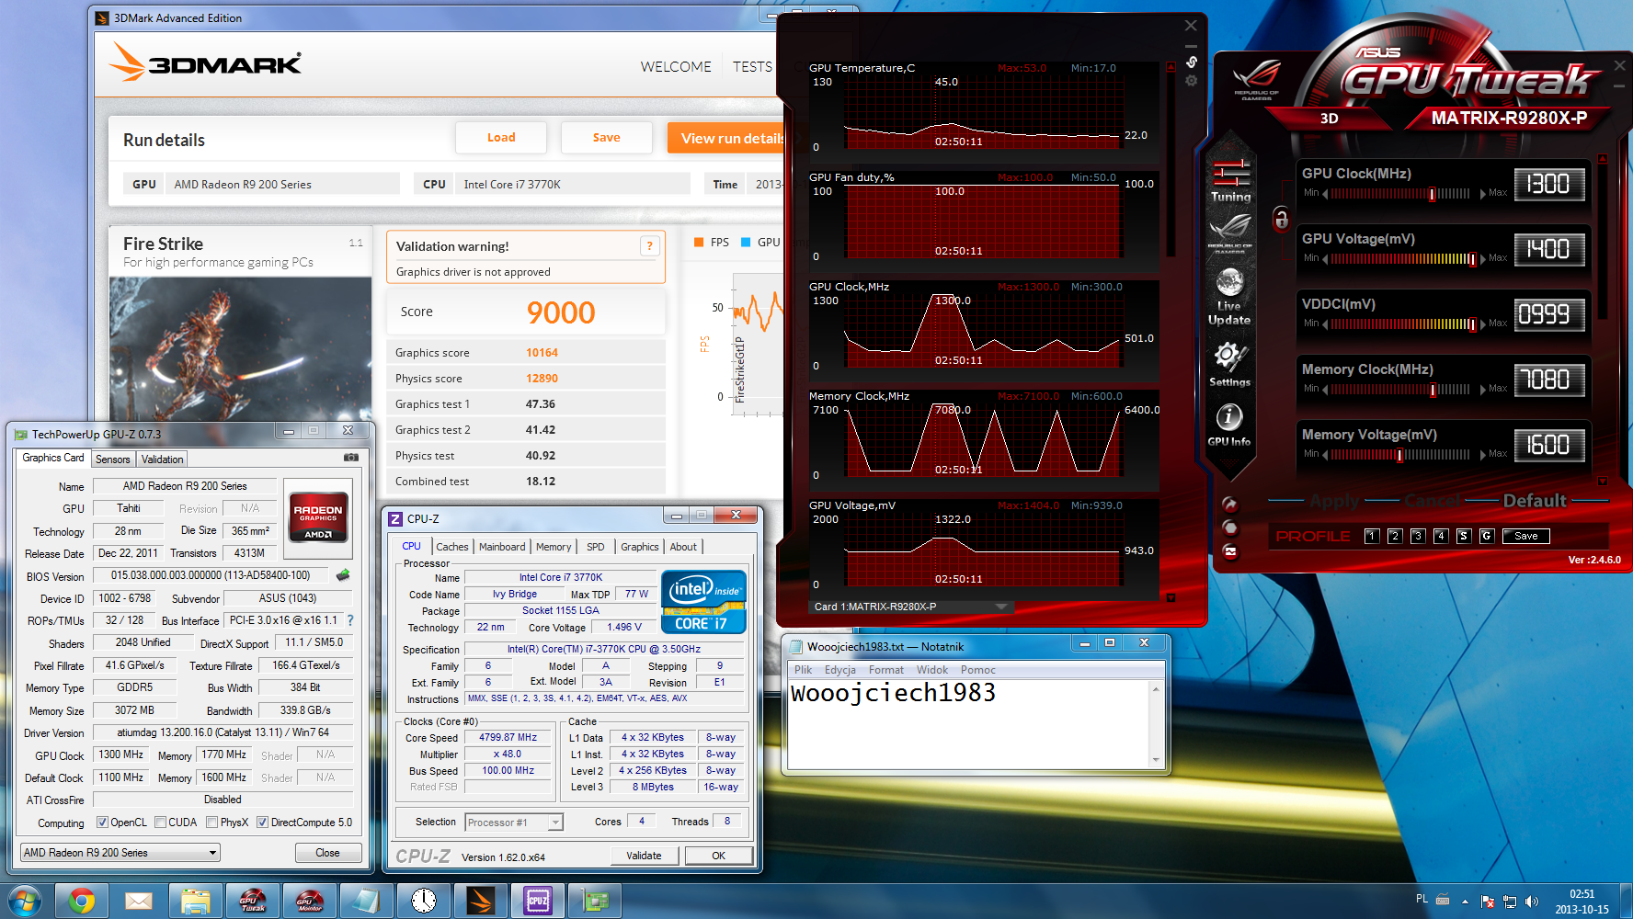1633x919 pixels.
Task: Toggle the OpenCL checkbox
Action: click(x=103, y=823)
